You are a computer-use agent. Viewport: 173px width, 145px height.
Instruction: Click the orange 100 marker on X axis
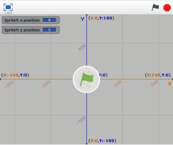tap(117, 83)
